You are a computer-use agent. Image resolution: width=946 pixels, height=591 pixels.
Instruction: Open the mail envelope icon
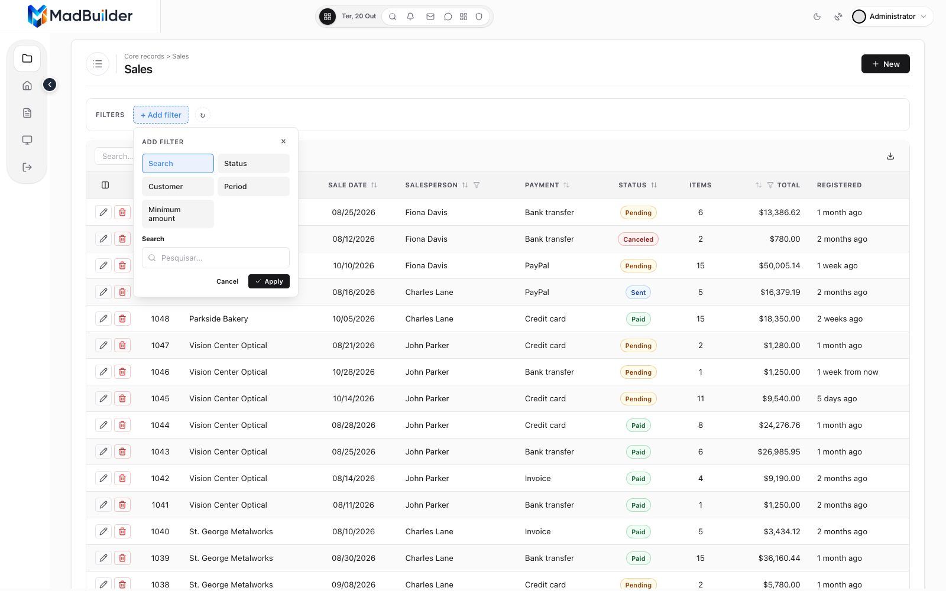click(430, 17)
